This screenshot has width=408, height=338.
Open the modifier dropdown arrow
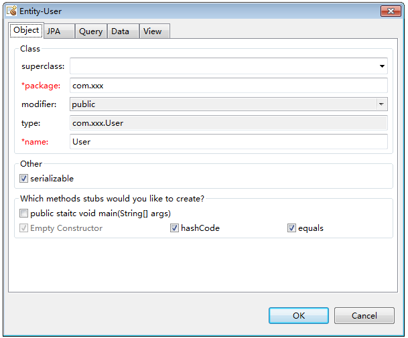(381, 104)
